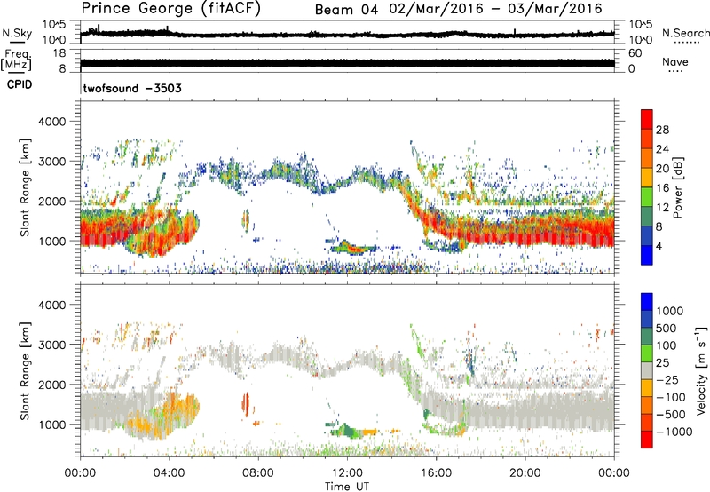
Task: Pick the yellow -25 to -100 Velocity colorbar segment
Action: pos(647,388)
